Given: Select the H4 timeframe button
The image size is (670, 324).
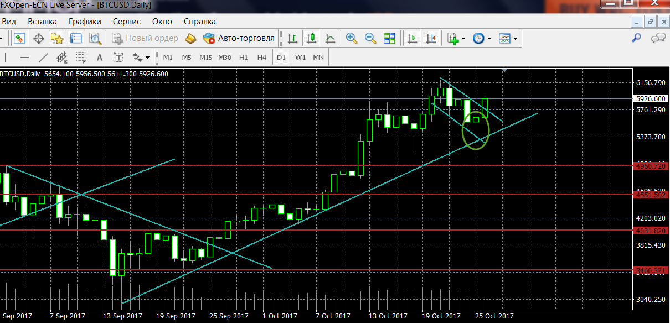Looking at the screenshot, I should (x=262, y=58).
